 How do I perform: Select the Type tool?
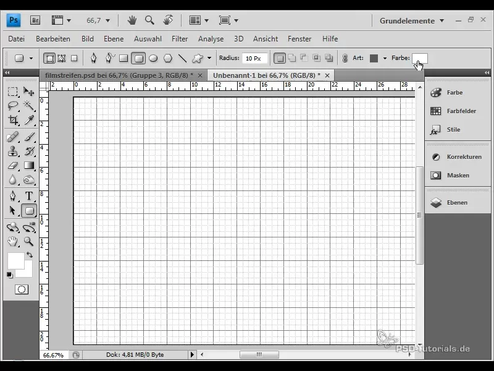(28, 196)
